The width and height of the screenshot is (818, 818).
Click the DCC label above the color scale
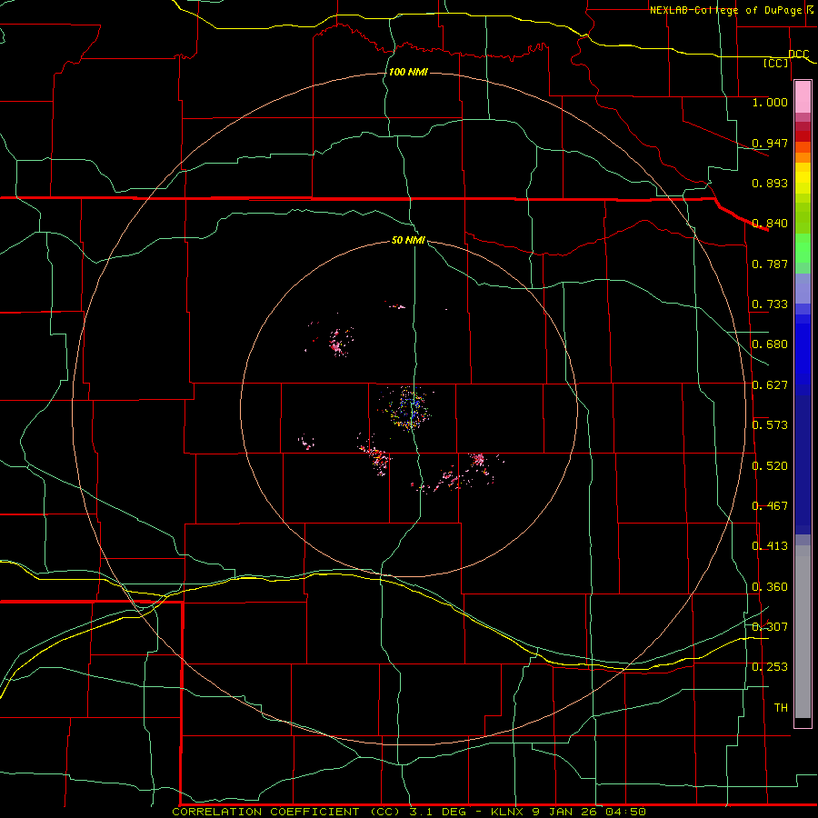[798, 54]
